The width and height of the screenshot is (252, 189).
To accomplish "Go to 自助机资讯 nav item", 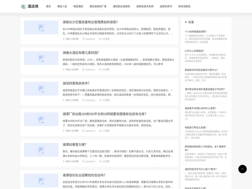I will (166, 6).
